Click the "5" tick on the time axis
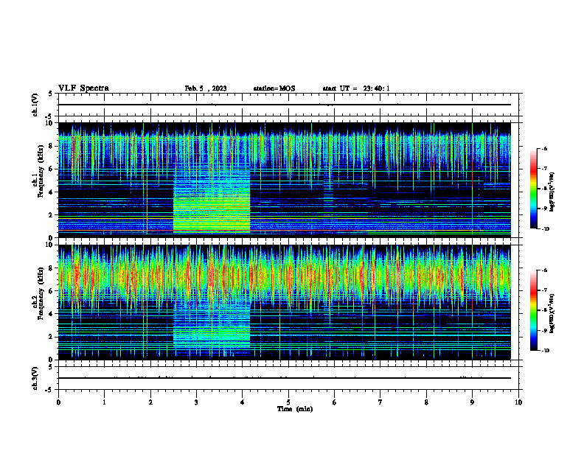 pos(288,402)
